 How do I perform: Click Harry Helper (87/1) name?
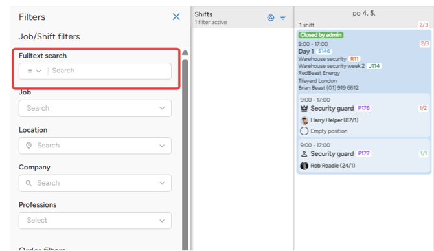point(334,120)
